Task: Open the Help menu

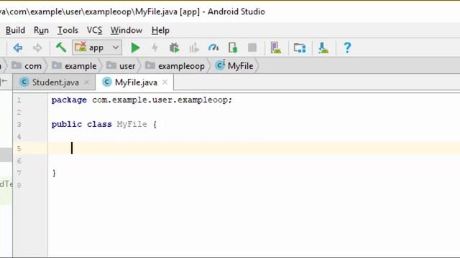Action: [160, 30]
